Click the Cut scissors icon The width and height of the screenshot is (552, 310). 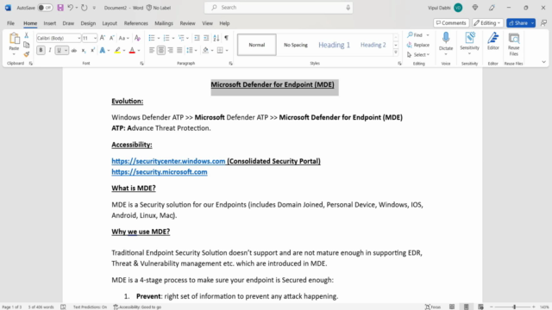(27, 35)
